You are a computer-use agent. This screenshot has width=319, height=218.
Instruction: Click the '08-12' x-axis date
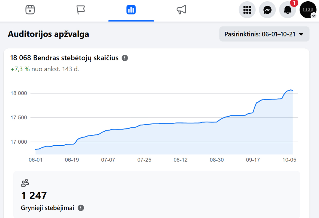pos(180,160)
